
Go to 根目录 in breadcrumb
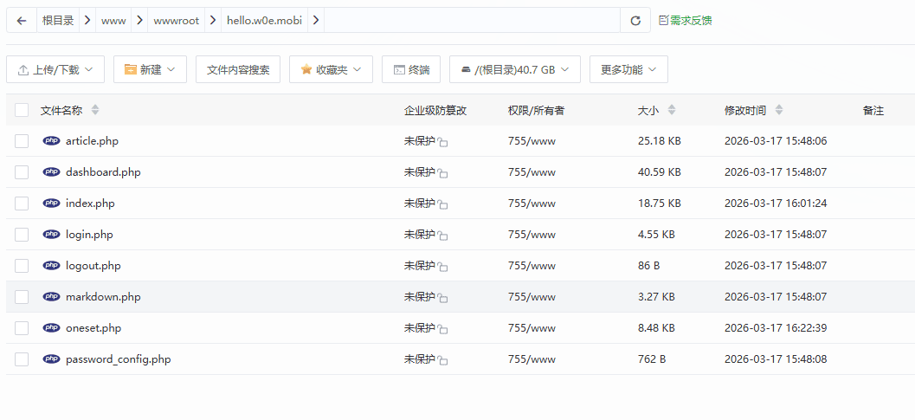(58, 21)
